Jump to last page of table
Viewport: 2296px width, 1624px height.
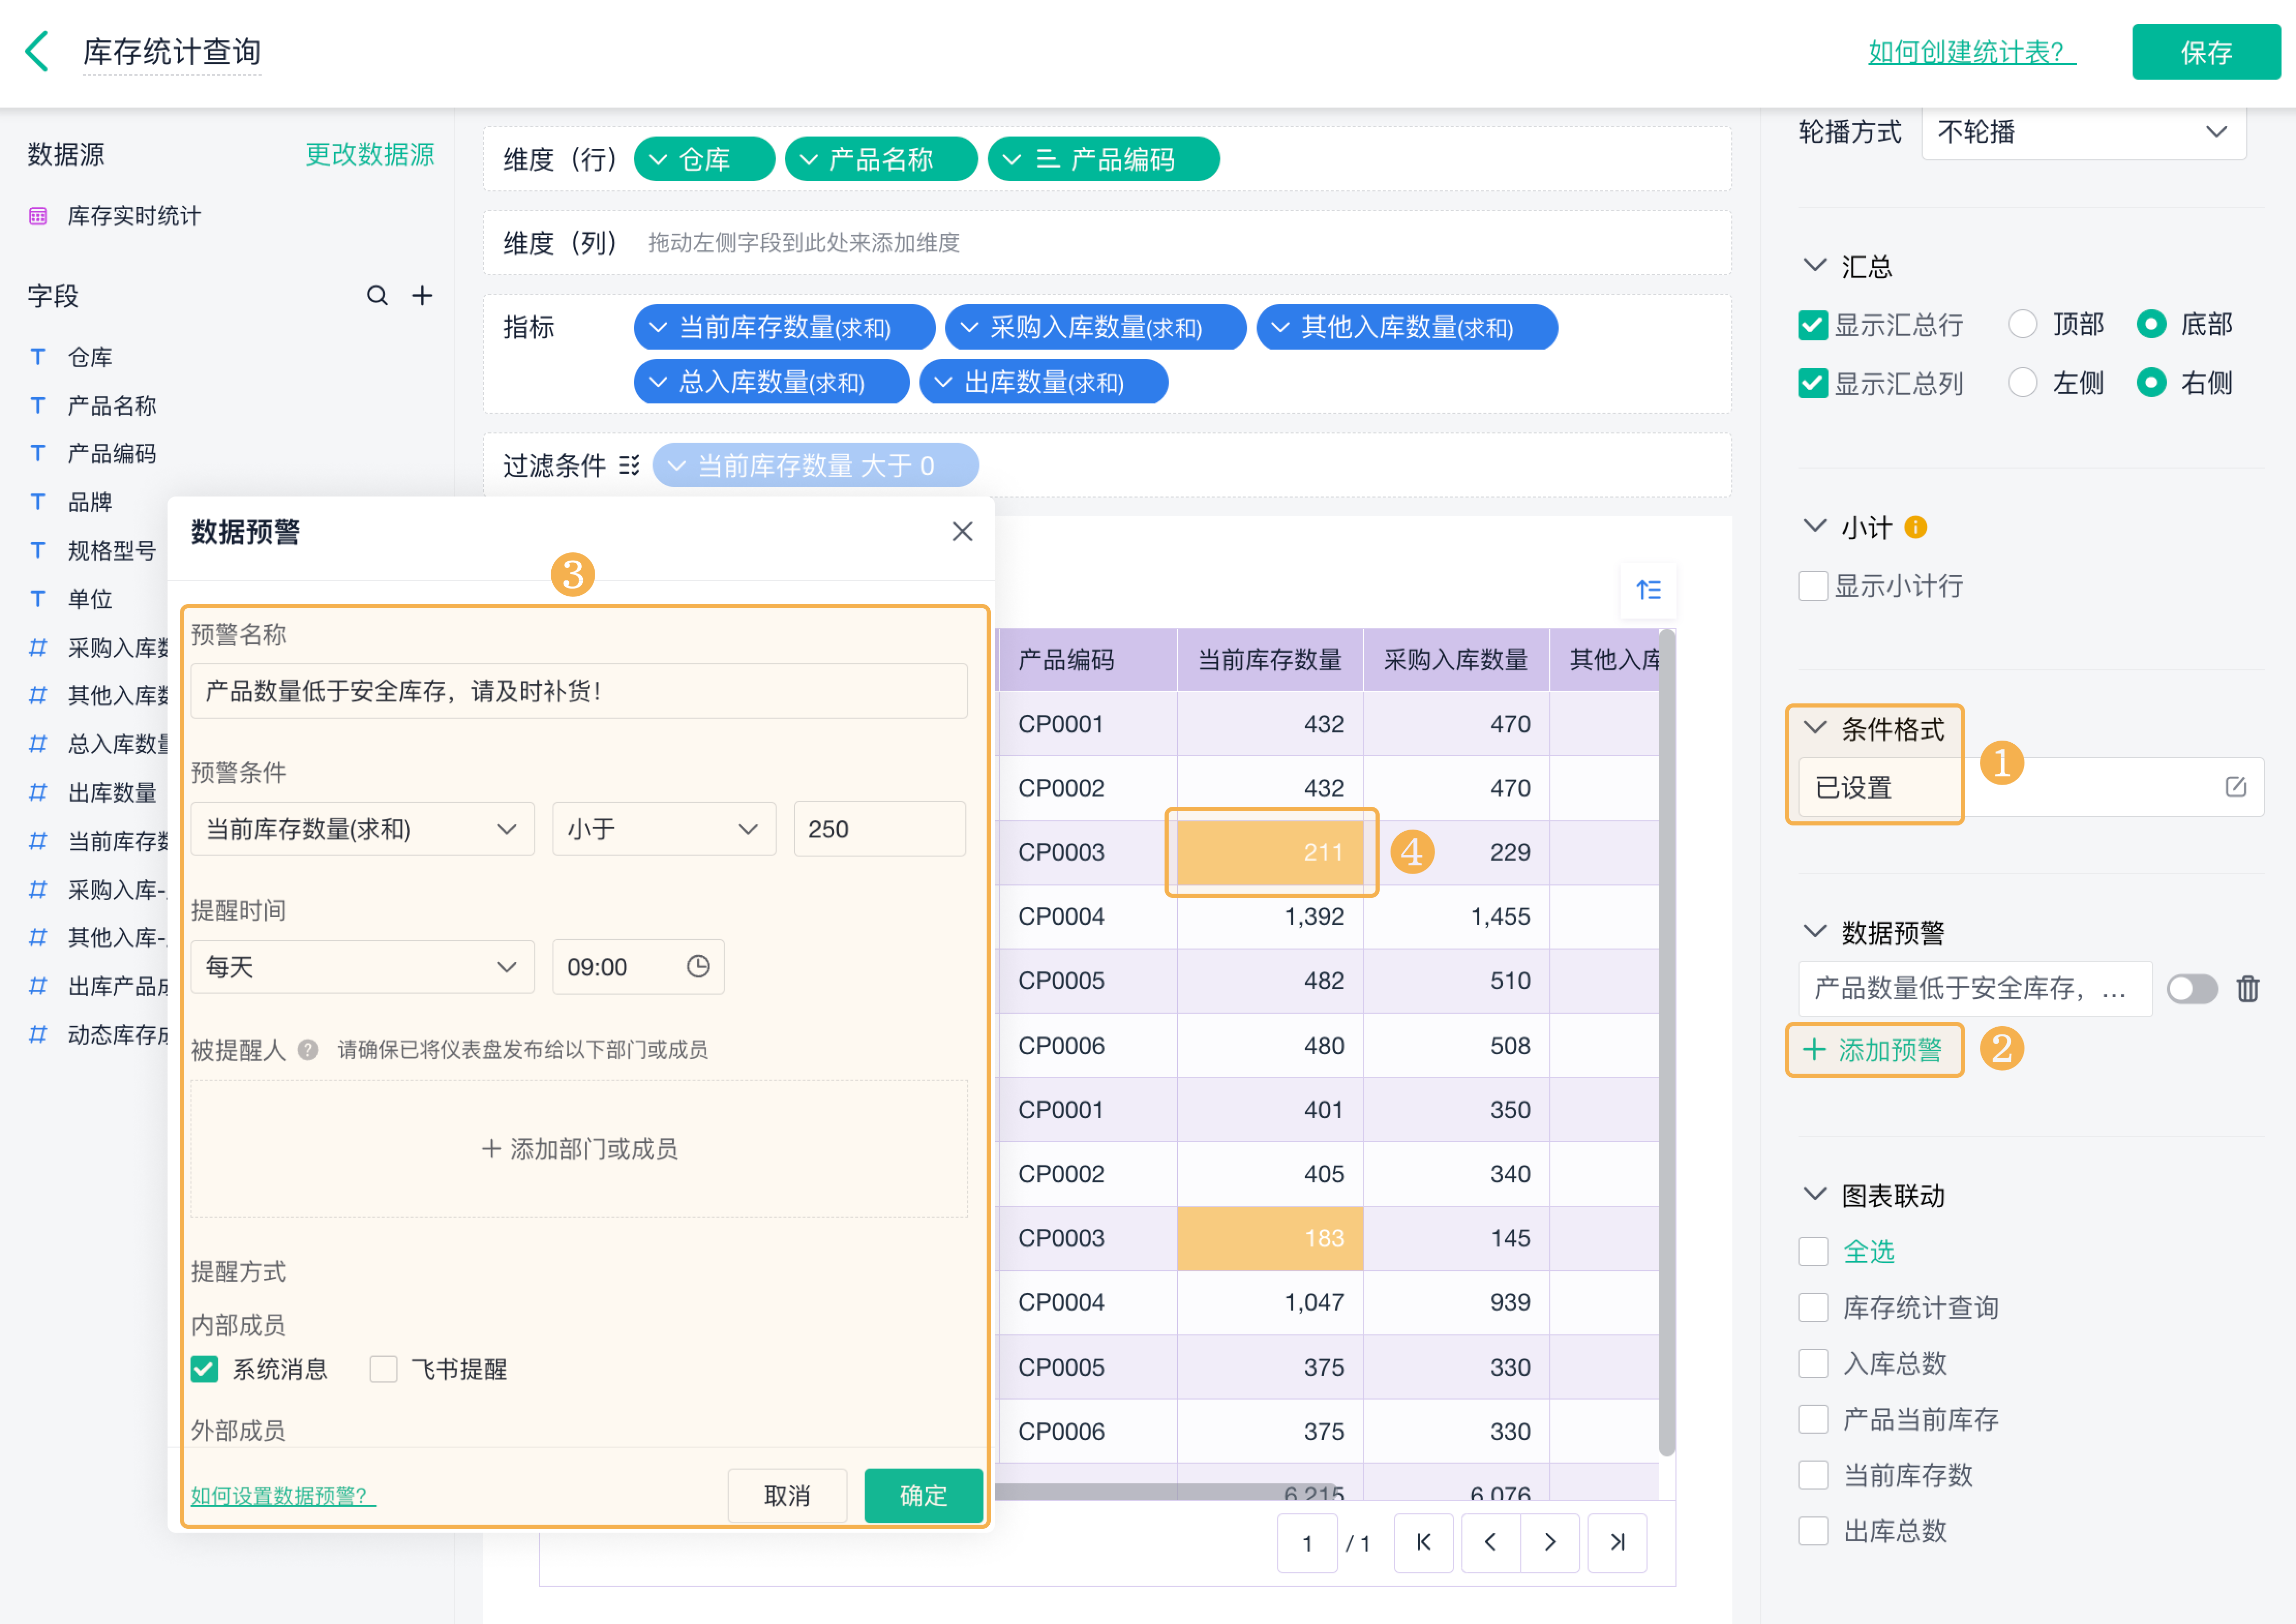click(1617, 1542)
